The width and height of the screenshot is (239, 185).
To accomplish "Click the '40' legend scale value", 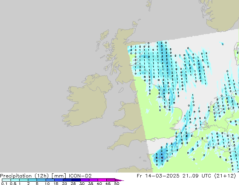I will [x=99, y=183].
